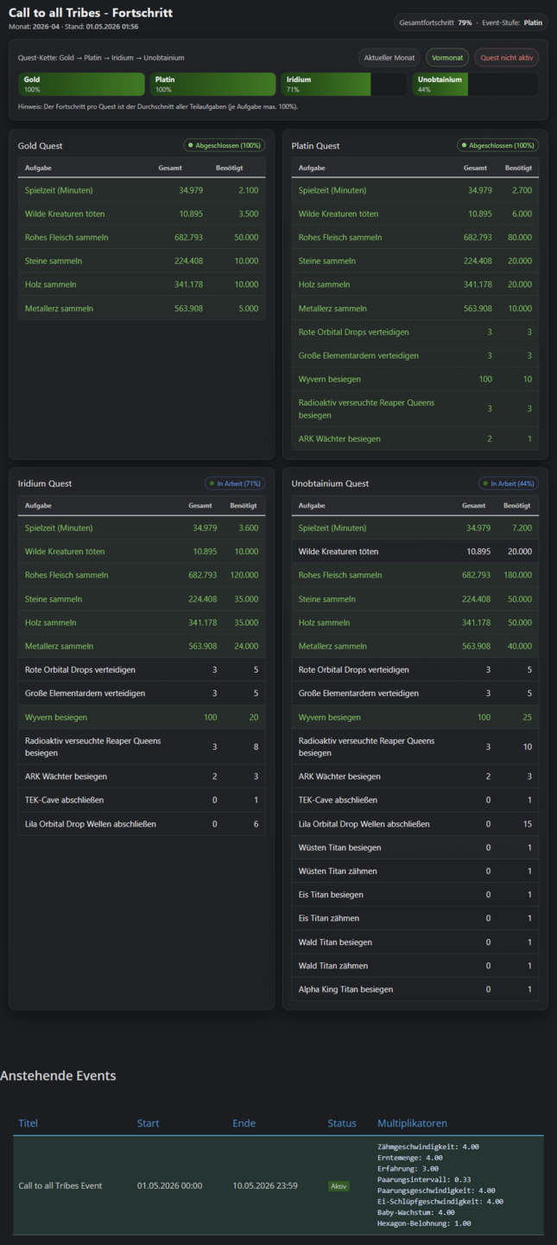Click the Iridium 71% progress bar
This screenshot has width=557, height=1245.
pos(344,84)
